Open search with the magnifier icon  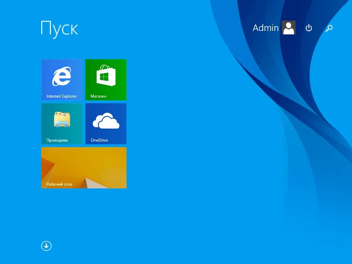329,28
